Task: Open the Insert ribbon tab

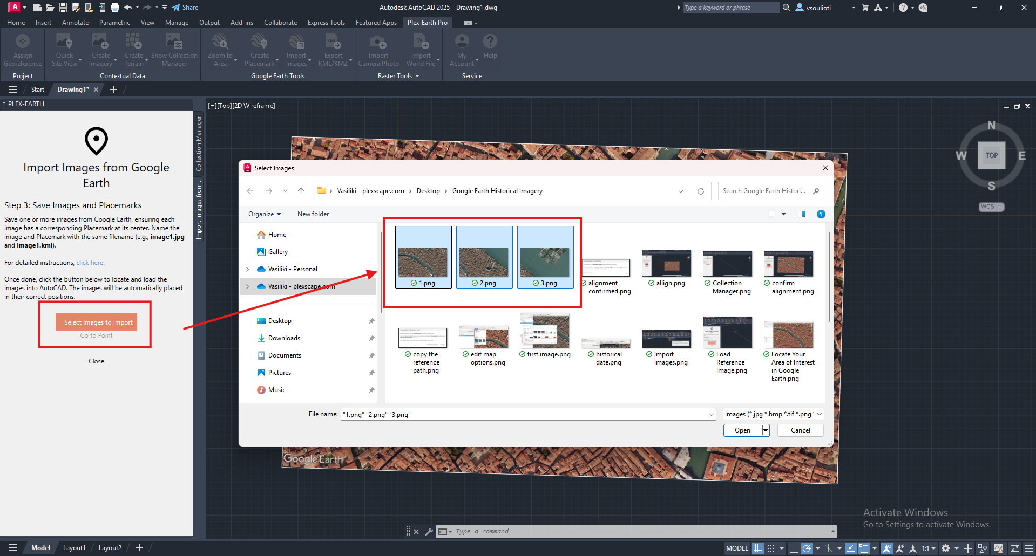Action: pyautogui.click(x=43, y=23)
